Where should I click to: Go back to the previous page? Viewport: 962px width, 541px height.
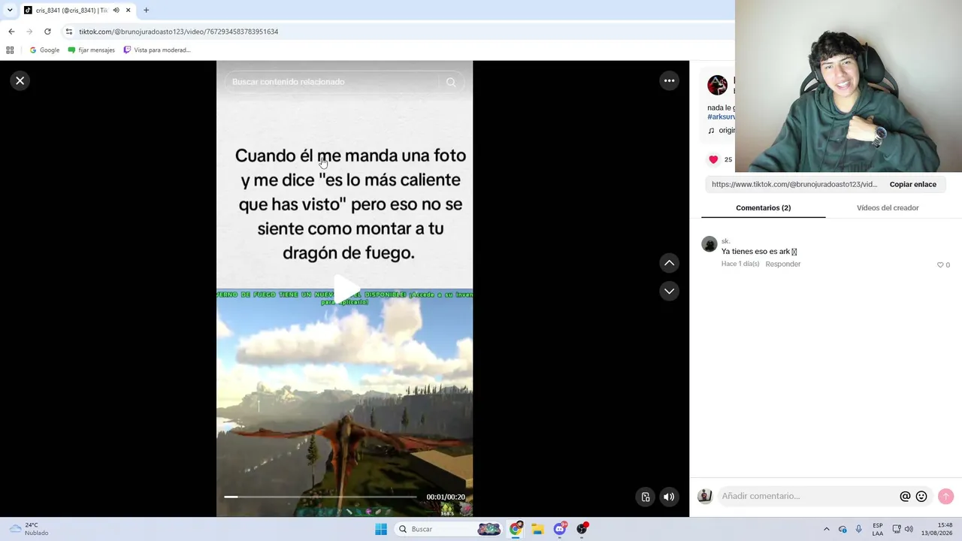point(11,32)
